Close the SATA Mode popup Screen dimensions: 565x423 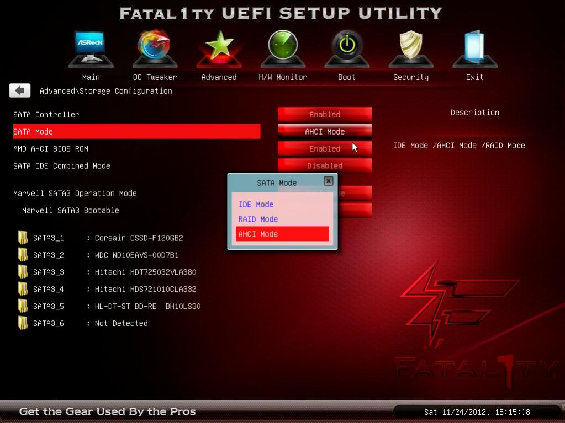pos(328,181)
